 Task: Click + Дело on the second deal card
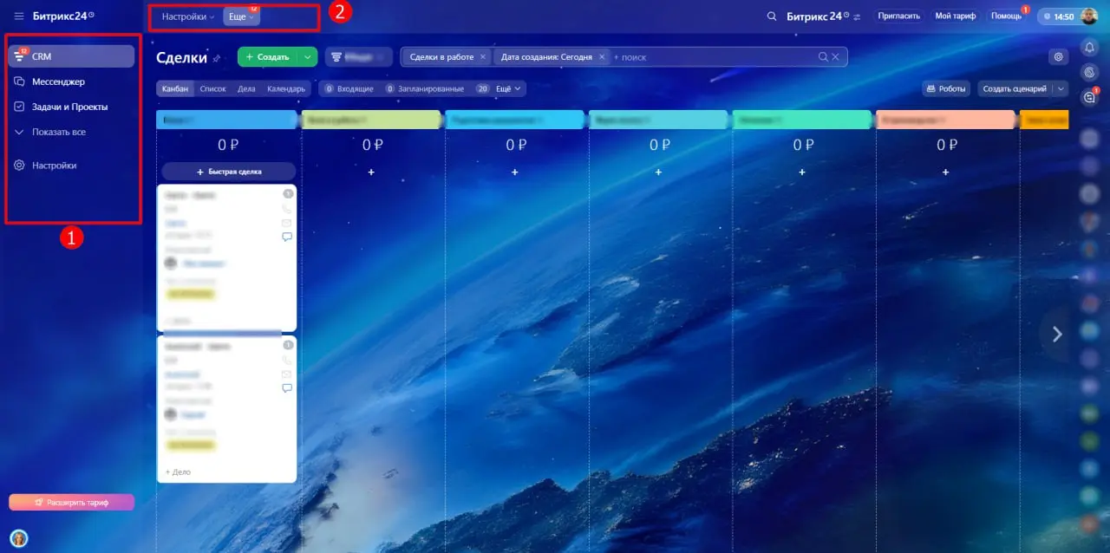pyautogui.click(x=178, y=472)
